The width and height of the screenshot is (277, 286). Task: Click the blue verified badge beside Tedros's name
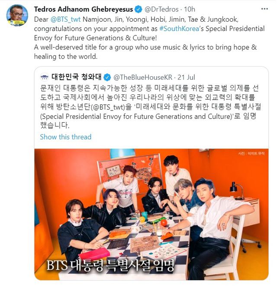point(138,9)
